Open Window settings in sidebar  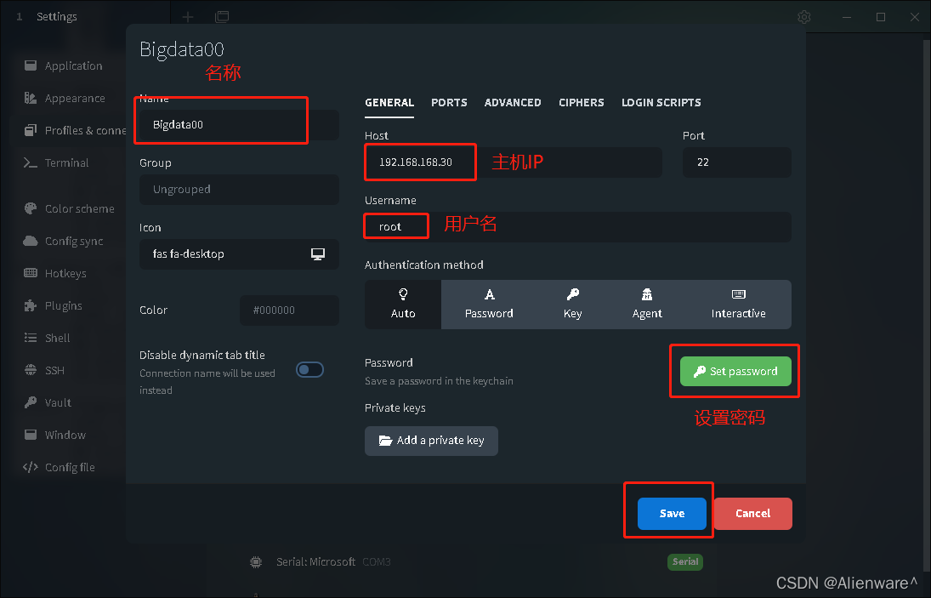[x=55, y=436]
